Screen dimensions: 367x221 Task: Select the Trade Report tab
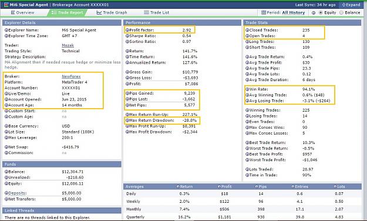tap(67, 13)
